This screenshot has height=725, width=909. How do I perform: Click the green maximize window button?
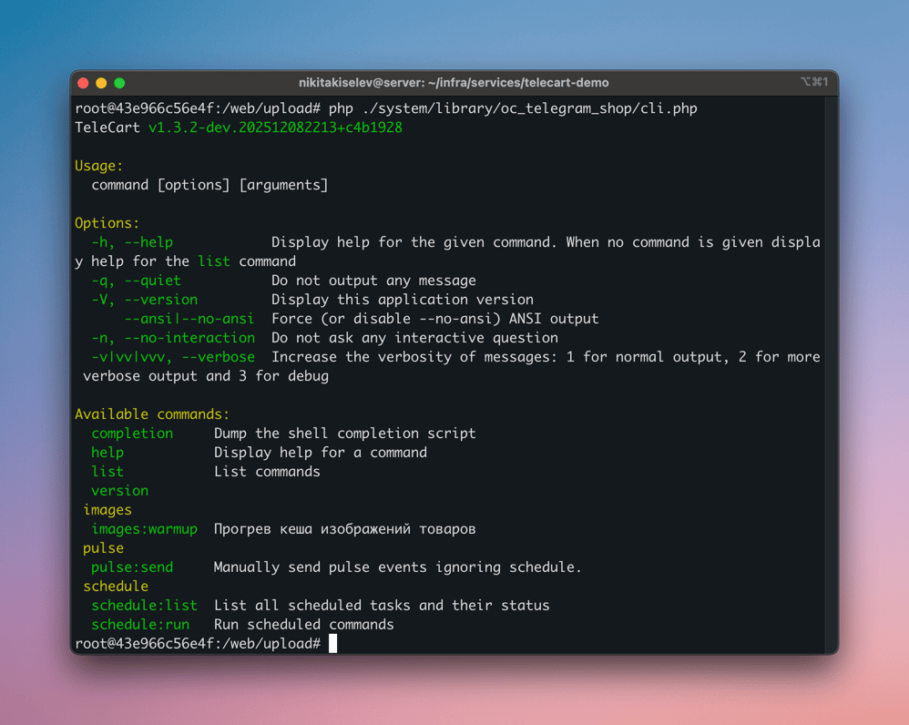pyautogui.click(x=119, y=83)
